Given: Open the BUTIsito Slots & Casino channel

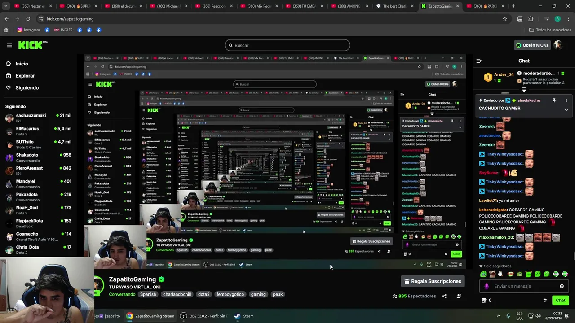Looking at the screenshot, I should click(x=38, y=144).
